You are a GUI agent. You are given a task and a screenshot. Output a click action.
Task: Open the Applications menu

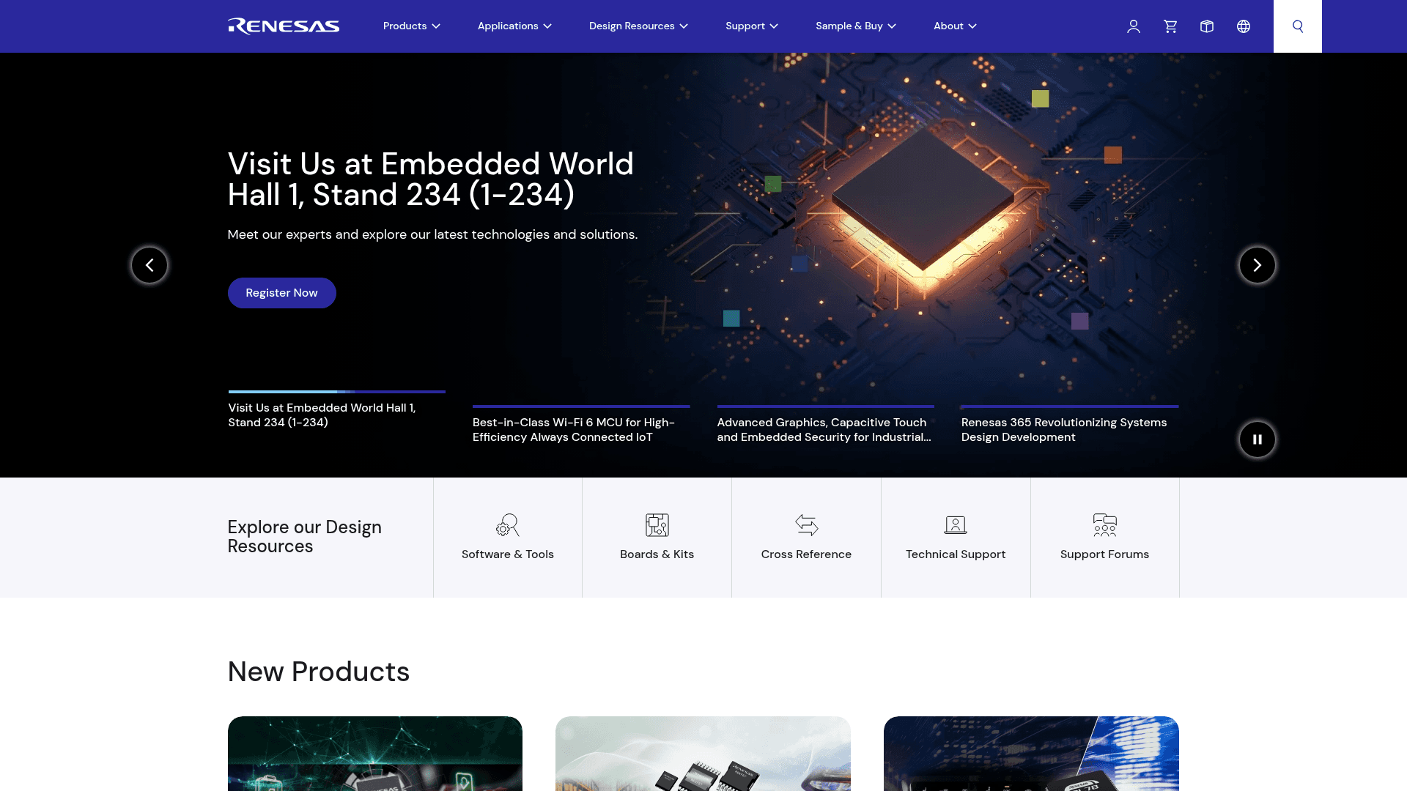click(x=514, y=26)
